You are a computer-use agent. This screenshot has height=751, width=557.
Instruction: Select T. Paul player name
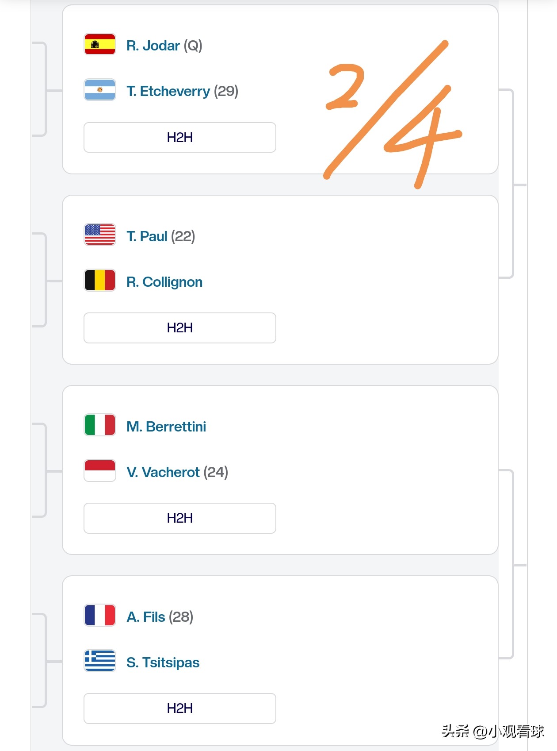coord(147,236)
